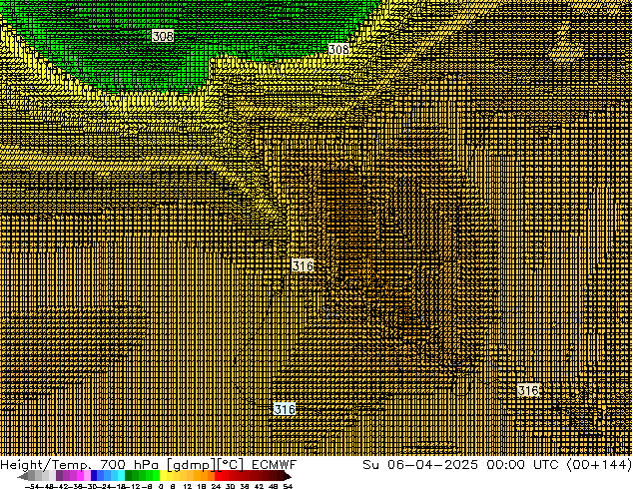The image size is (633, 489).
Task: Click the dark blue swatch in the legend
Action: pos(94,476)
